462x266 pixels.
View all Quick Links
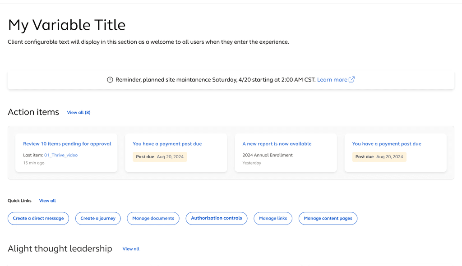click(47, 201)
